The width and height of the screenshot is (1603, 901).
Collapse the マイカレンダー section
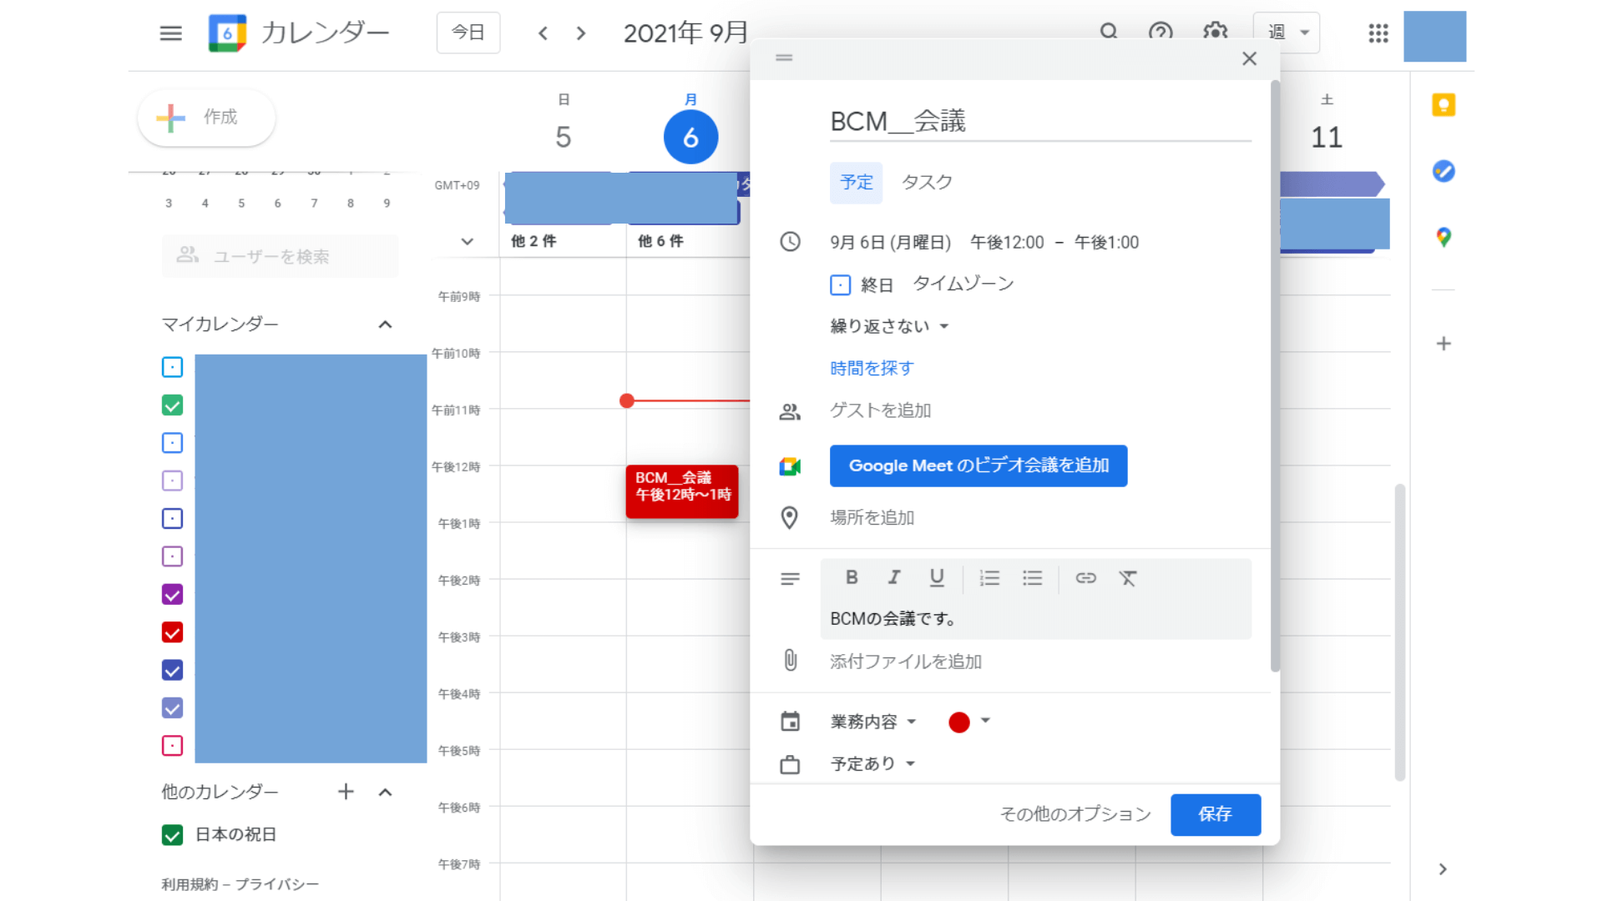point(385,324)
